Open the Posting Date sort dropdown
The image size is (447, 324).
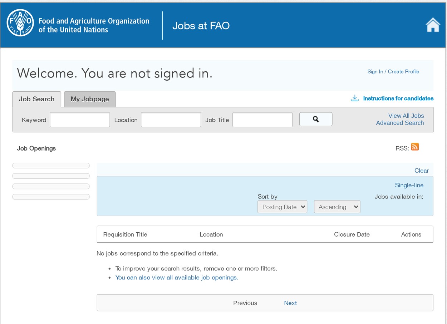283,207
